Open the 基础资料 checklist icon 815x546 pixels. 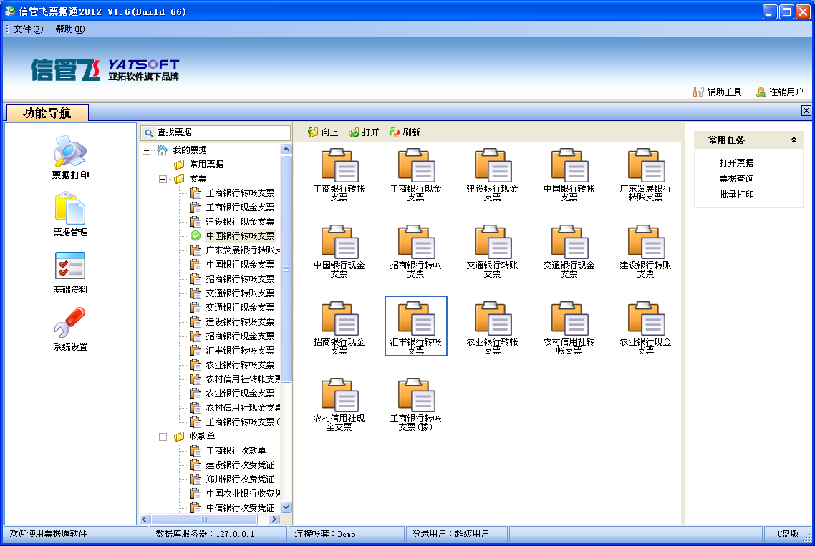(x=70, y=266)
